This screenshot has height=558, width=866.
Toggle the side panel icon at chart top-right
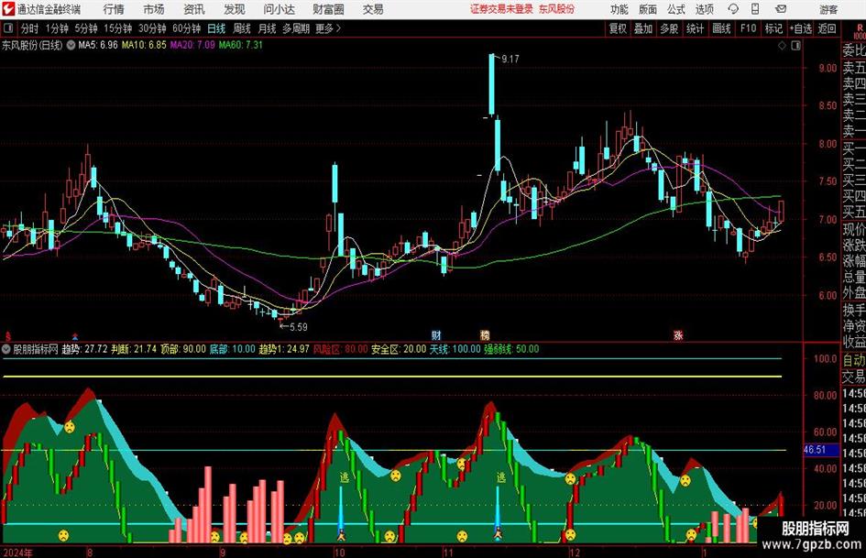pyautogui.click(x=795, y=46)
